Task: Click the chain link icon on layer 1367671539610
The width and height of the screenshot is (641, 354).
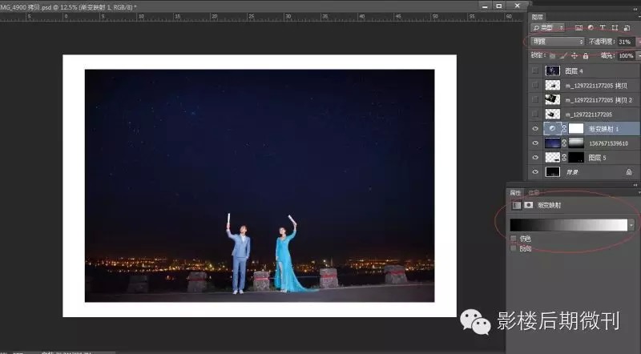Action: pyautogui.click(x=564, y=143)
